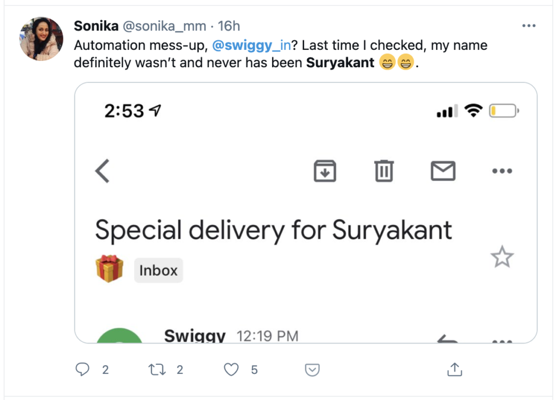Click the archive icon in email toolbar
This screenshot has height=400, width=556.
[325, 172]
